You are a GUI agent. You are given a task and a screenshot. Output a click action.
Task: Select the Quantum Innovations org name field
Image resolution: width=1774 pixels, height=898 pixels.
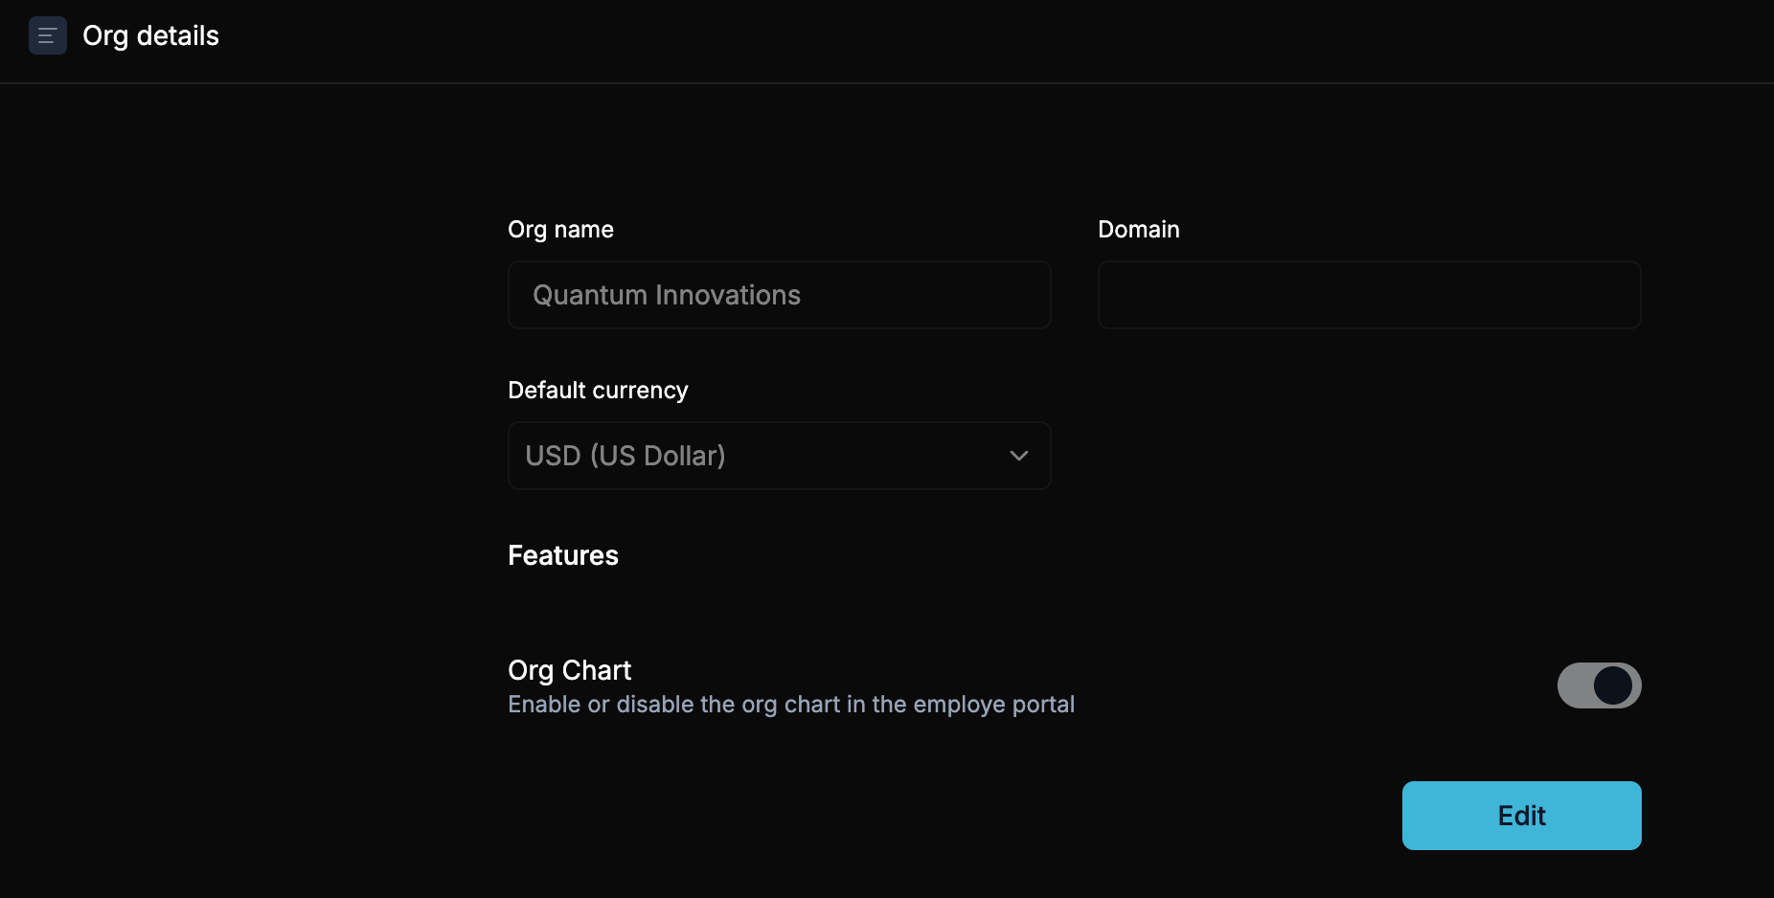[778, 295]
